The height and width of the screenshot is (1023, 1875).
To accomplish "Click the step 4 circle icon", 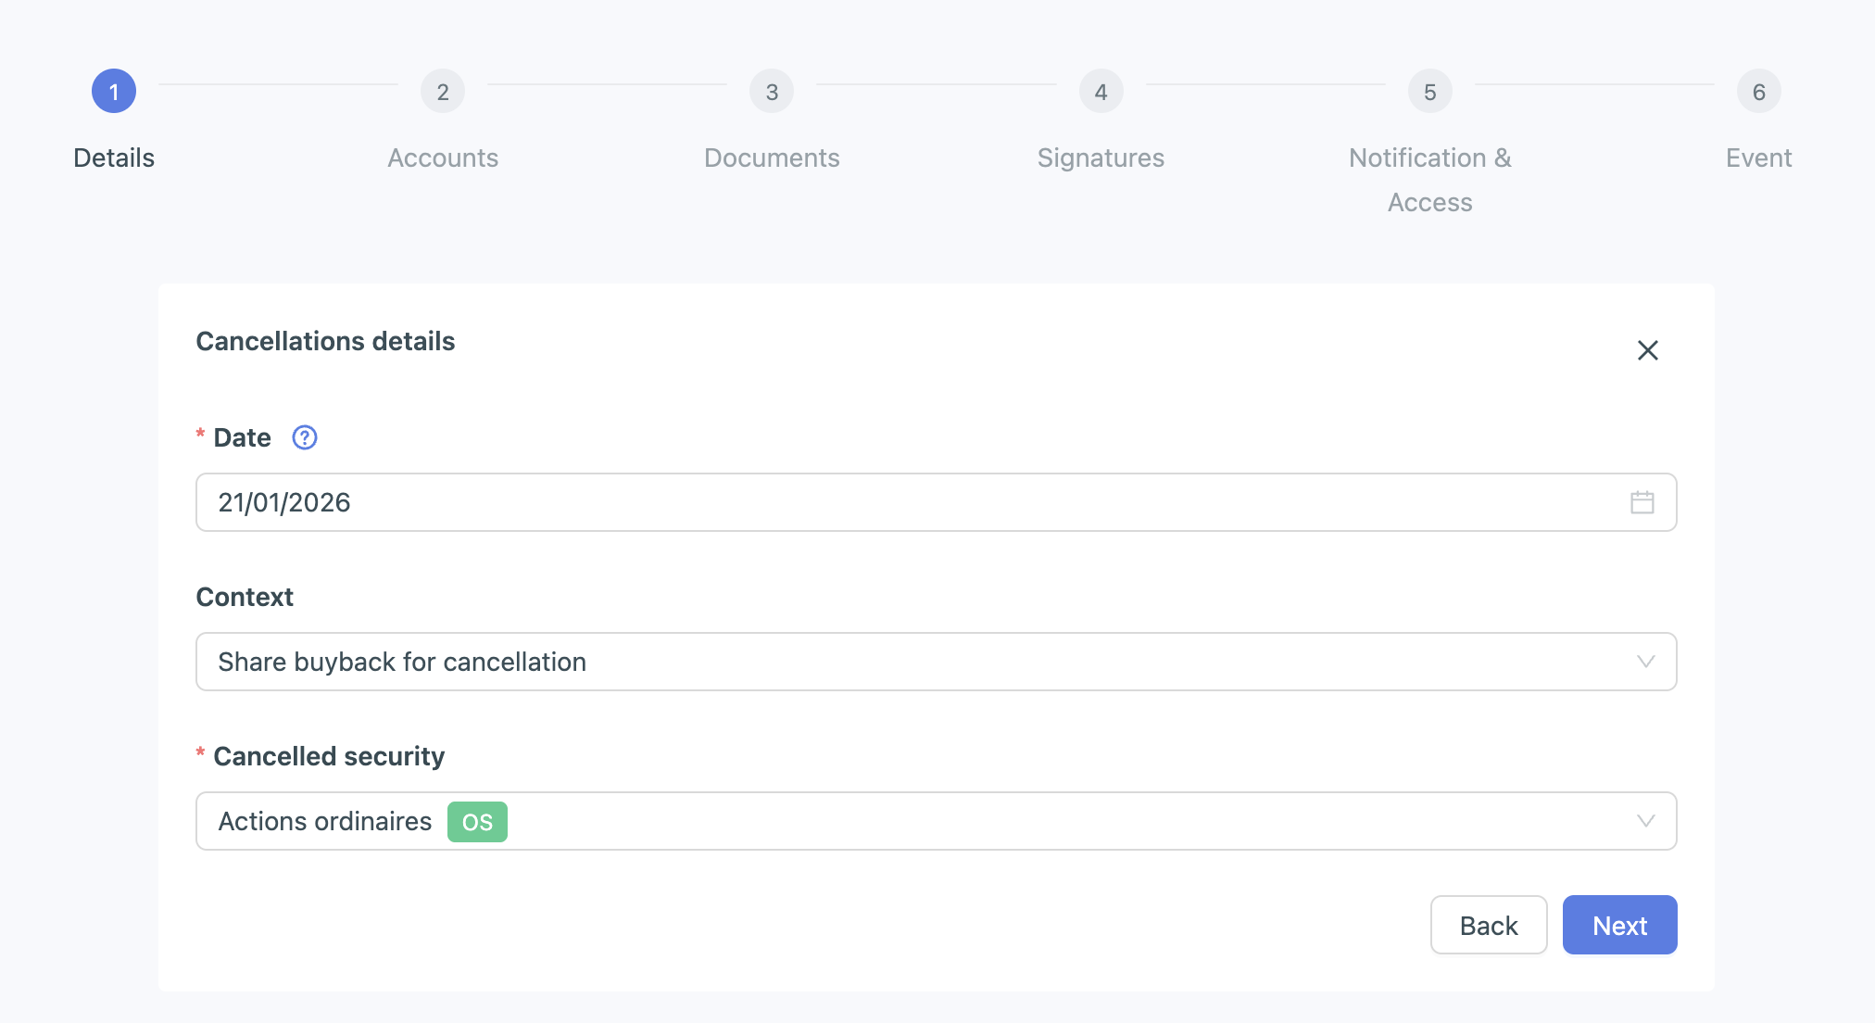I will click(1101, 92).
